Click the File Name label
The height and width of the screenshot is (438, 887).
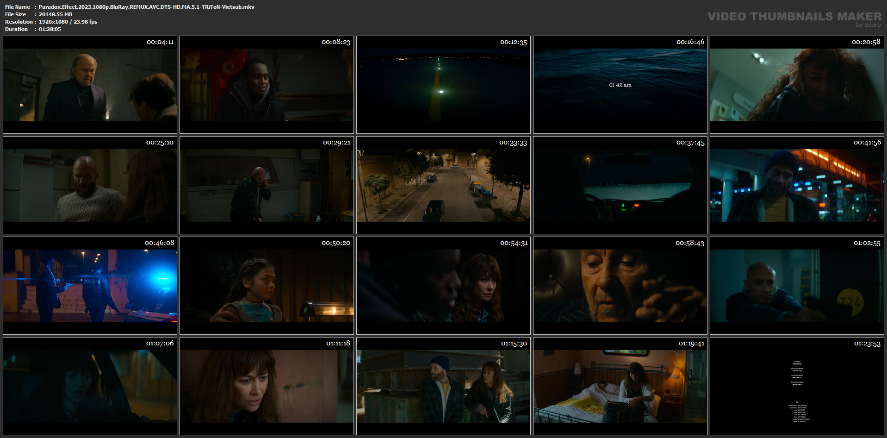click(18, 7)
